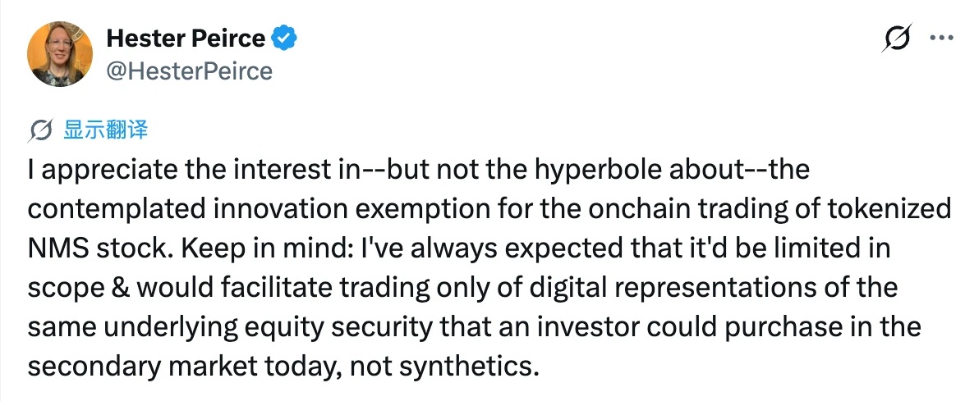This screenshot has width=965, height=401.
Task: Open the display name Hester Peirce
Action: pyautogui.click(x=186, y=39)
